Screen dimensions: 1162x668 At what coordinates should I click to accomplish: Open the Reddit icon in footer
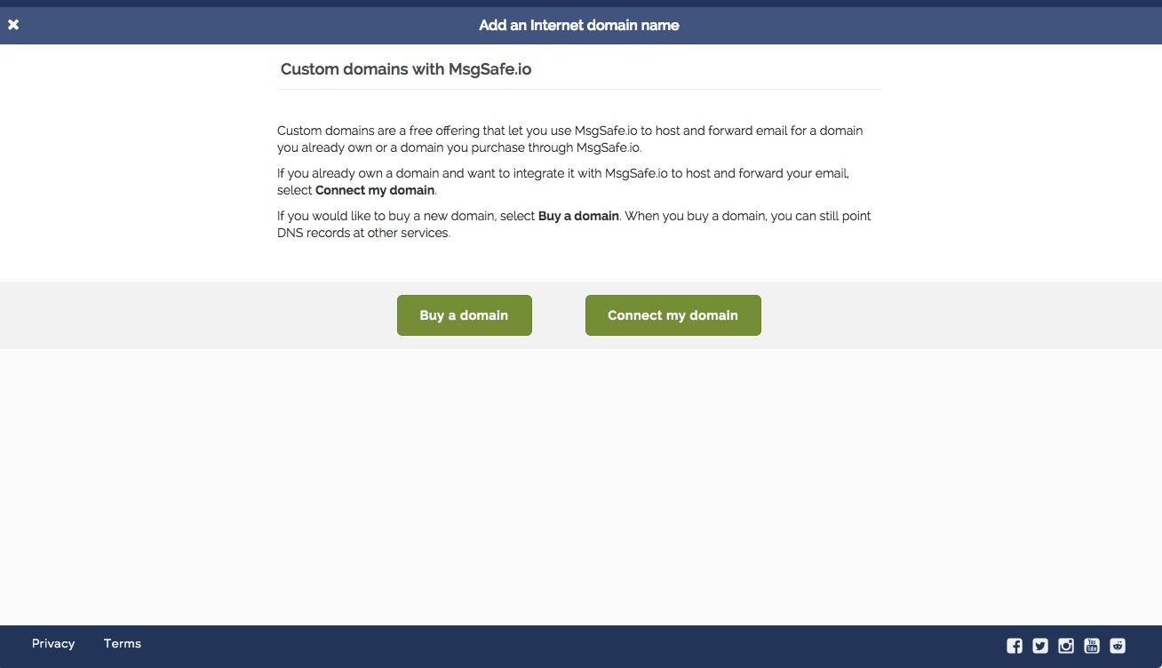click(1118, 646)
